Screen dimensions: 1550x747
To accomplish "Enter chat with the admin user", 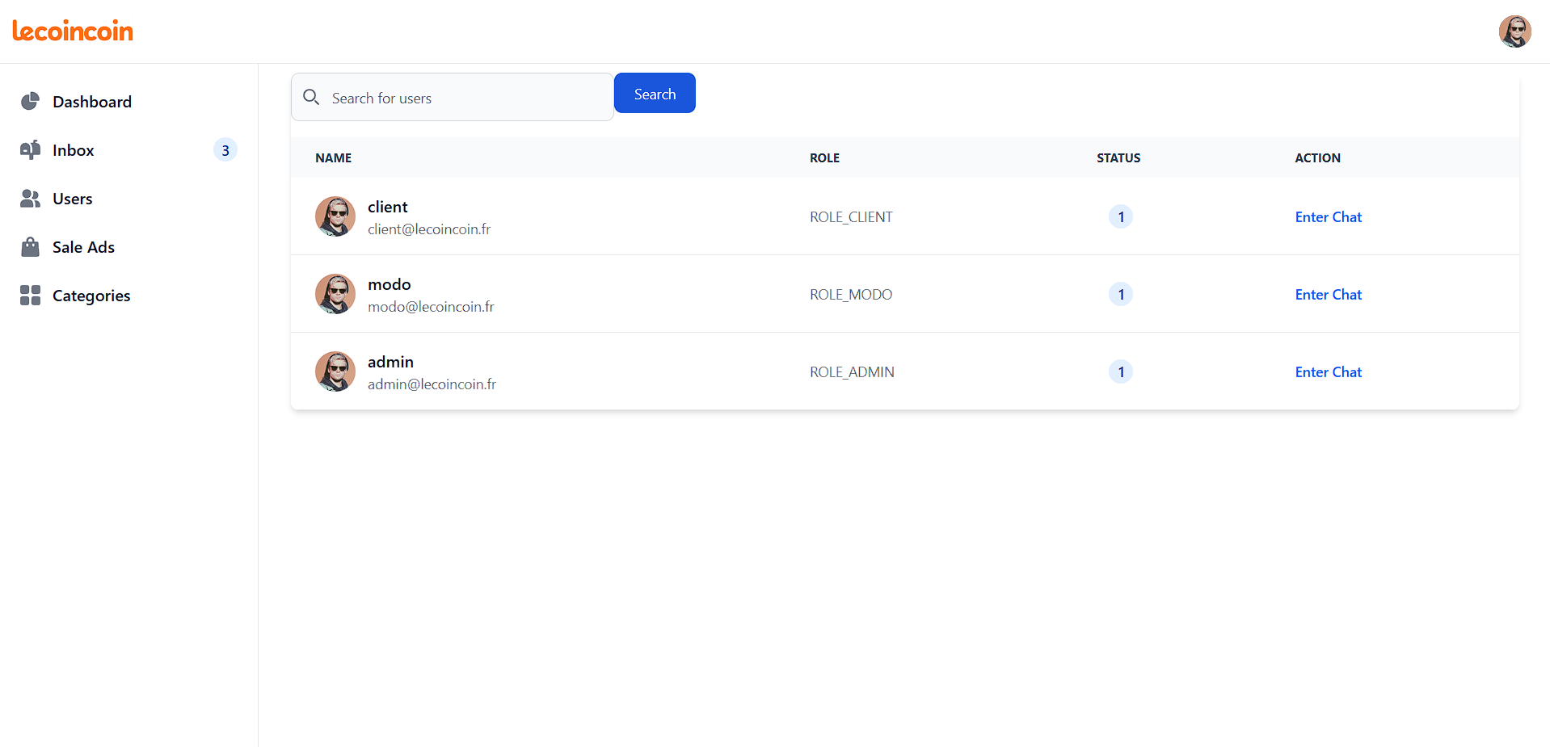I will click(1328, 372).
